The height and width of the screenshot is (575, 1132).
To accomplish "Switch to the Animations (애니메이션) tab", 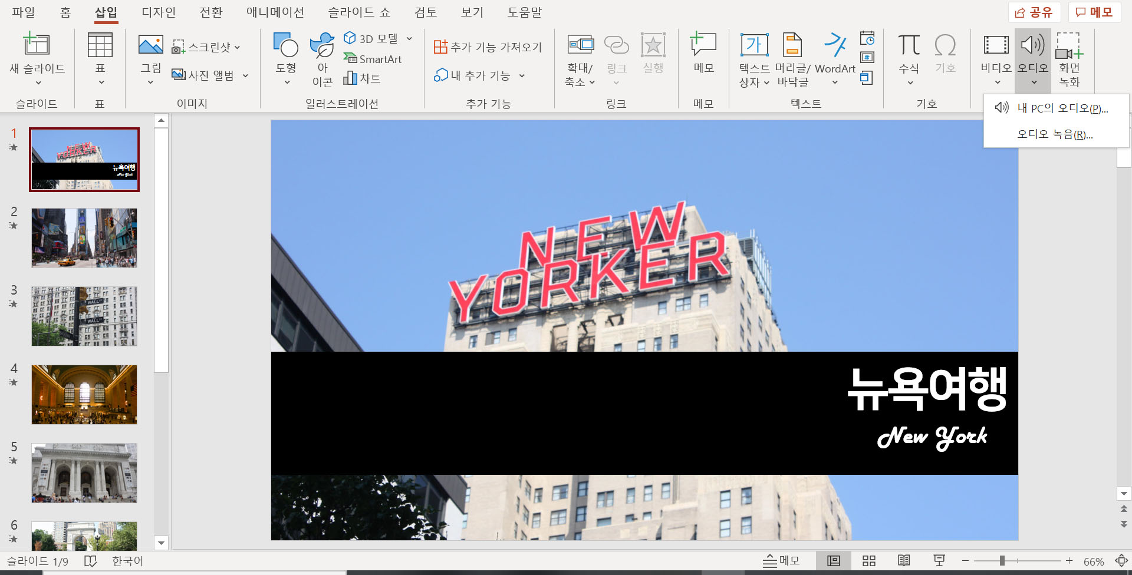I will pyautogui.click(x=275, y=12).
